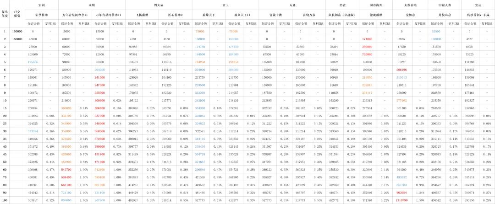Click the 月悦出息 product header
The image size is (495, 204).
coord(442,15)
